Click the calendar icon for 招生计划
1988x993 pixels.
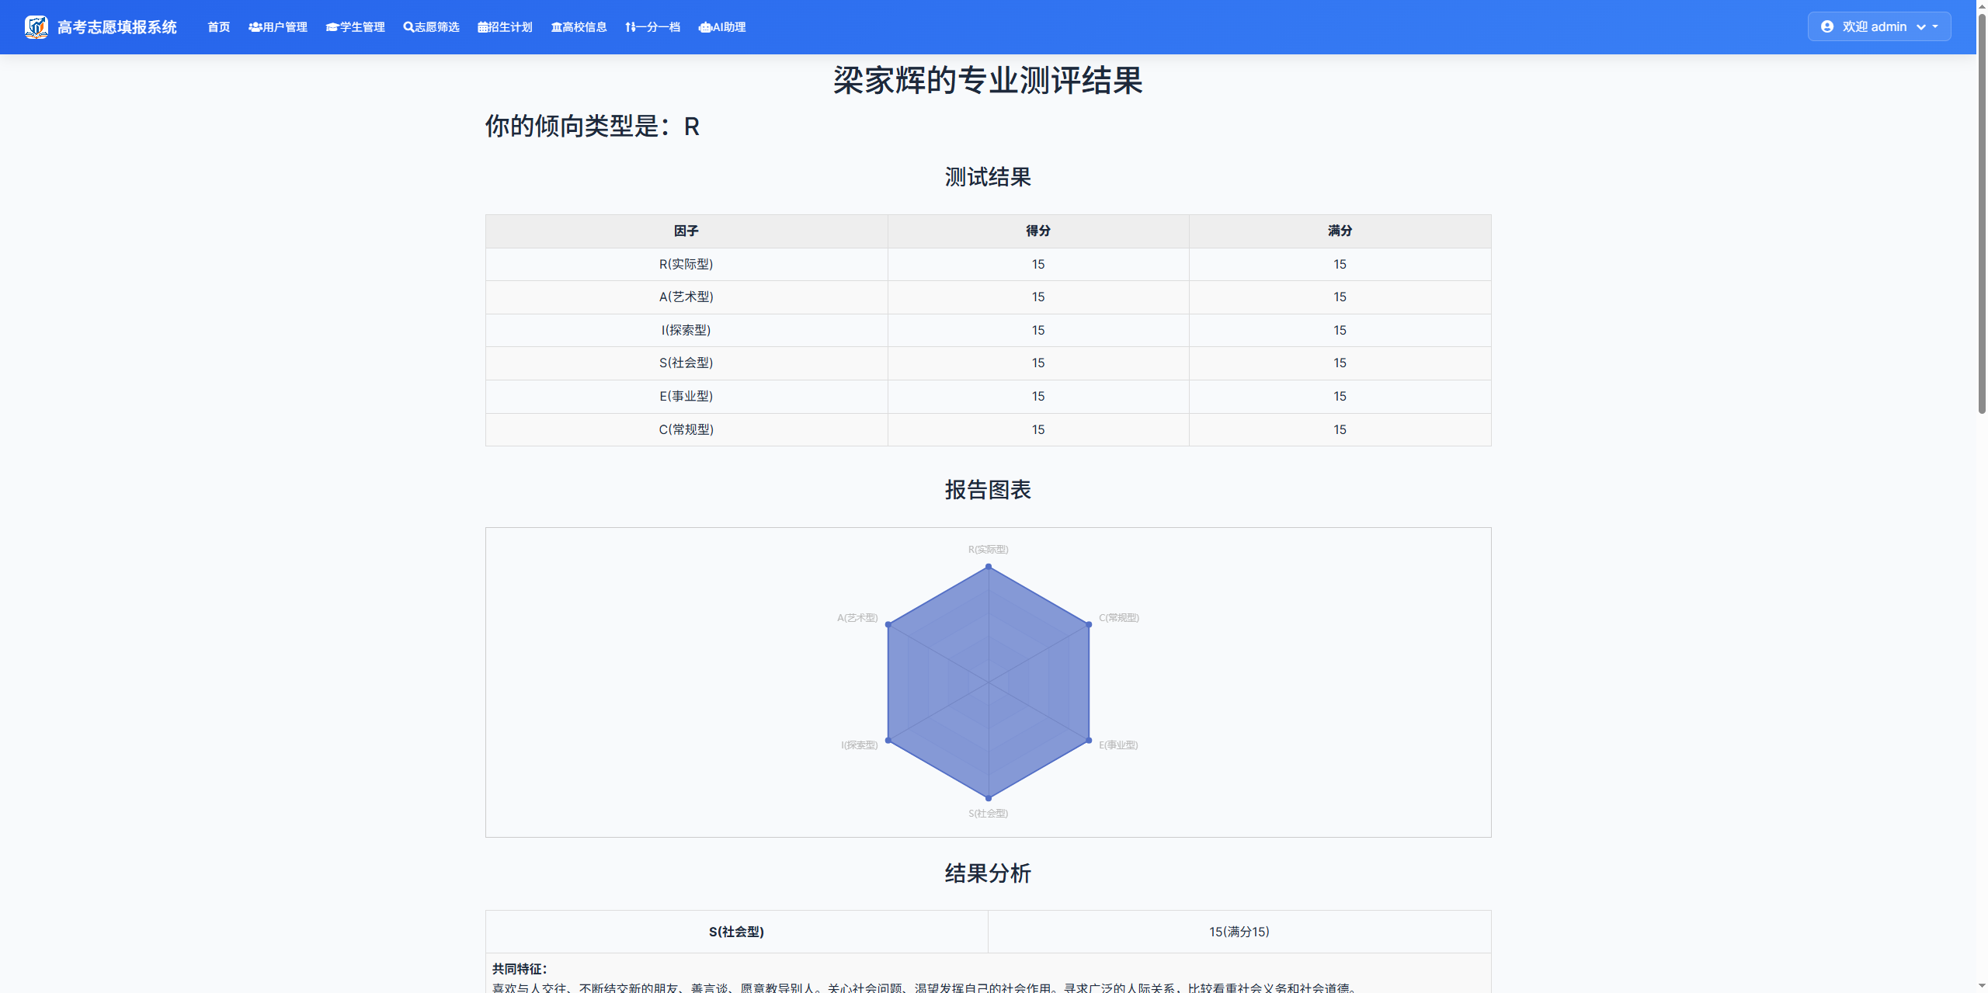[x=483, y=27]
